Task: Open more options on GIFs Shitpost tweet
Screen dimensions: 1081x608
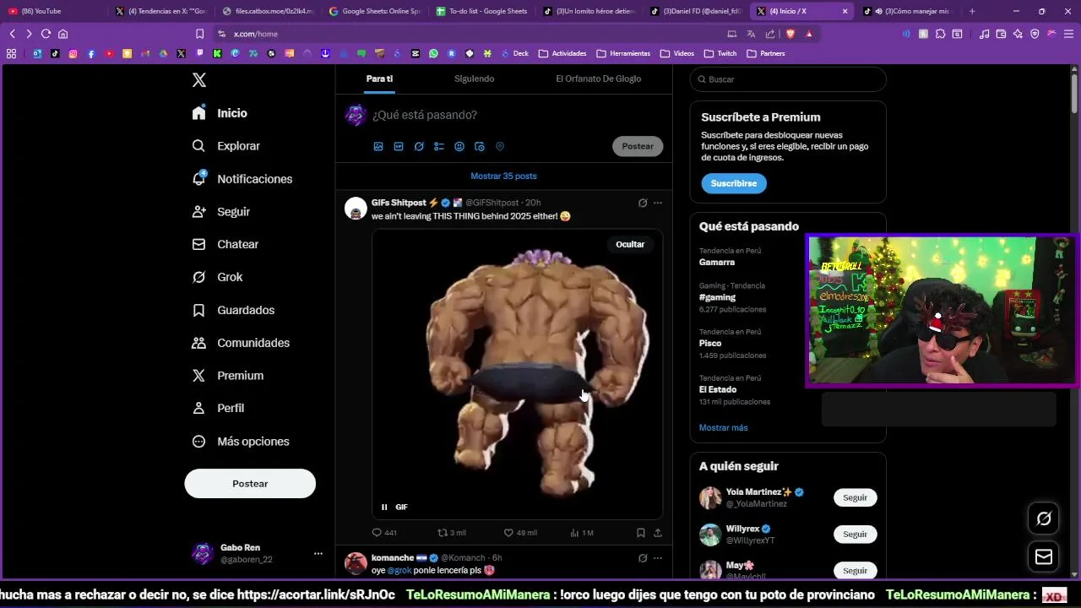Action: tap(658, 203)
